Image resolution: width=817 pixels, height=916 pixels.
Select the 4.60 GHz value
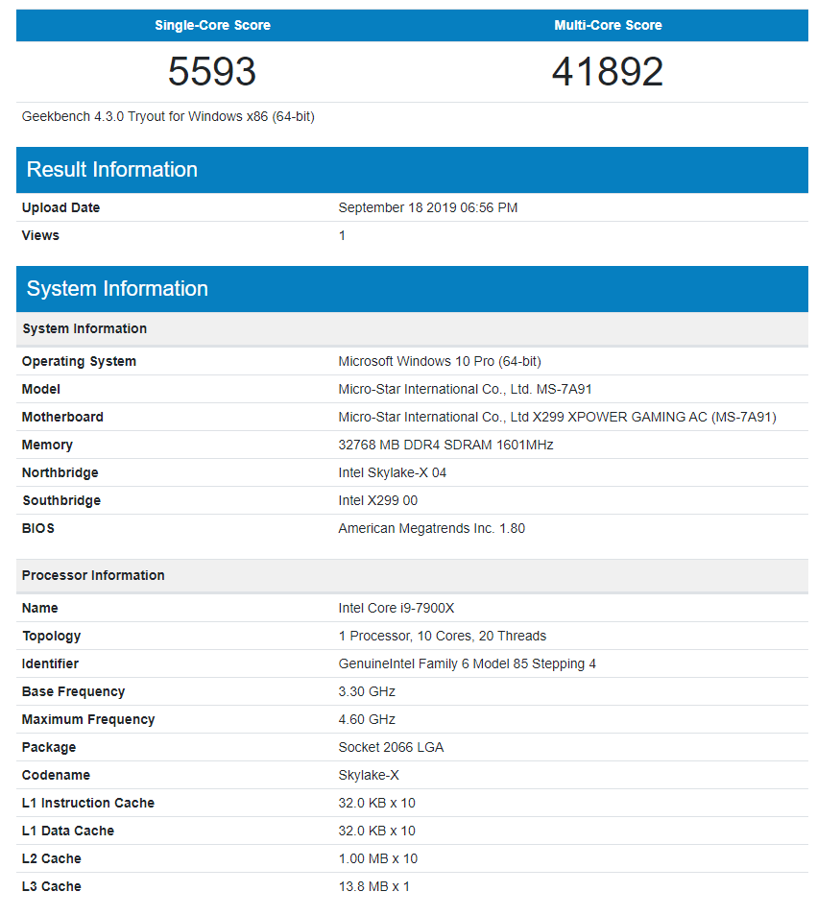(367, 720)
